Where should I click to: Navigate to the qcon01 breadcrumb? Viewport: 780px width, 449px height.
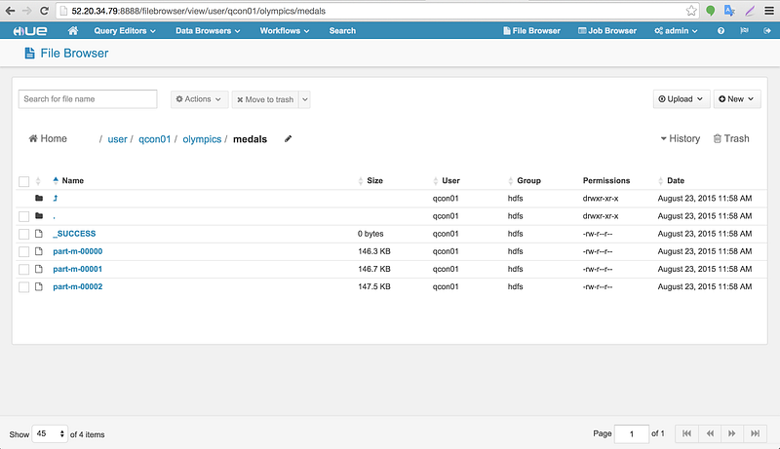[x=154, y=139]
